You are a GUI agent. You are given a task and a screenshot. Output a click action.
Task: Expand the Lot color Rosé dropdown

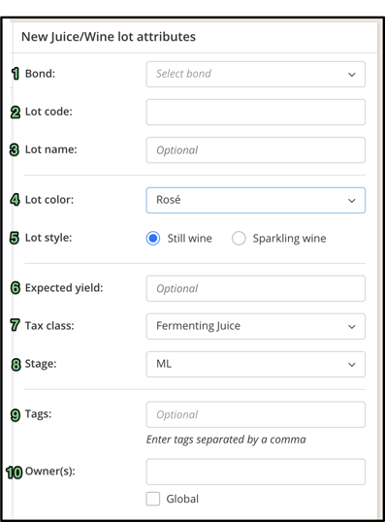point(256,200)
